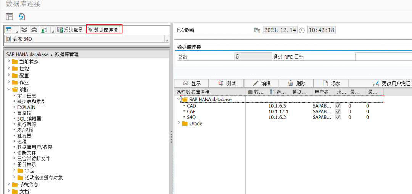Select the CAD connection row
The image size is (412, 194).
(x=192, y=106)
